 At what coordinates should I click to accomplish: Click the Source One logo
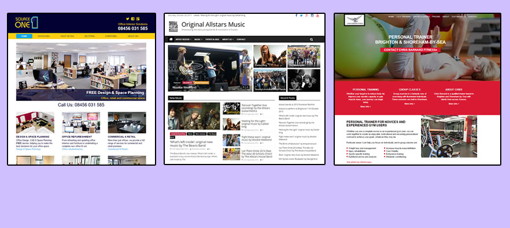[27, 23]
